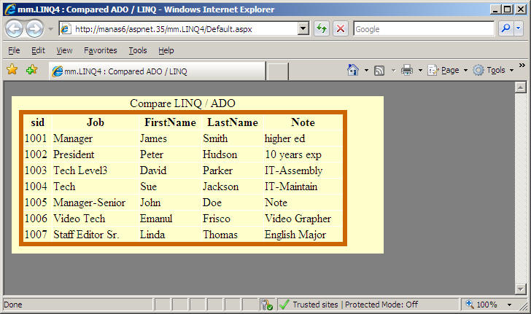Refresh the page with the green arrows icon
This screenshot has width=531, height=314.
(x=321, y=28)
